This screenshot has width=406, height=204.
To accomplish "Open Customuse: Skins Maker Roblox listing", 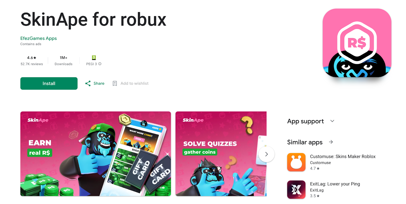I will (x=343, y=157).
